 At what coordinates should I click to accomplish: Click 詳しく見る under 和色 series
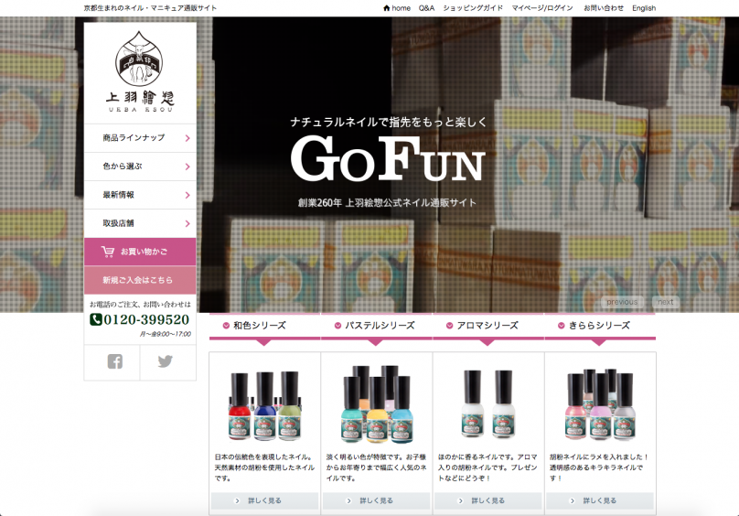(264, 500)
